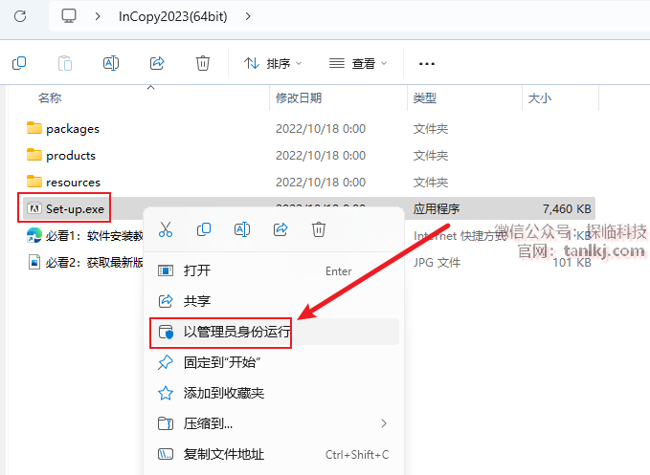Open the 查看 view dropdown

pyautogui.click(x=358, y=63)
